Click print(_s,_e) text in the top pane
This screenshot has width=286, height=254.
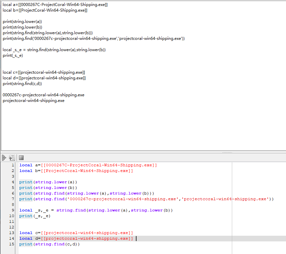click(13, 55)
